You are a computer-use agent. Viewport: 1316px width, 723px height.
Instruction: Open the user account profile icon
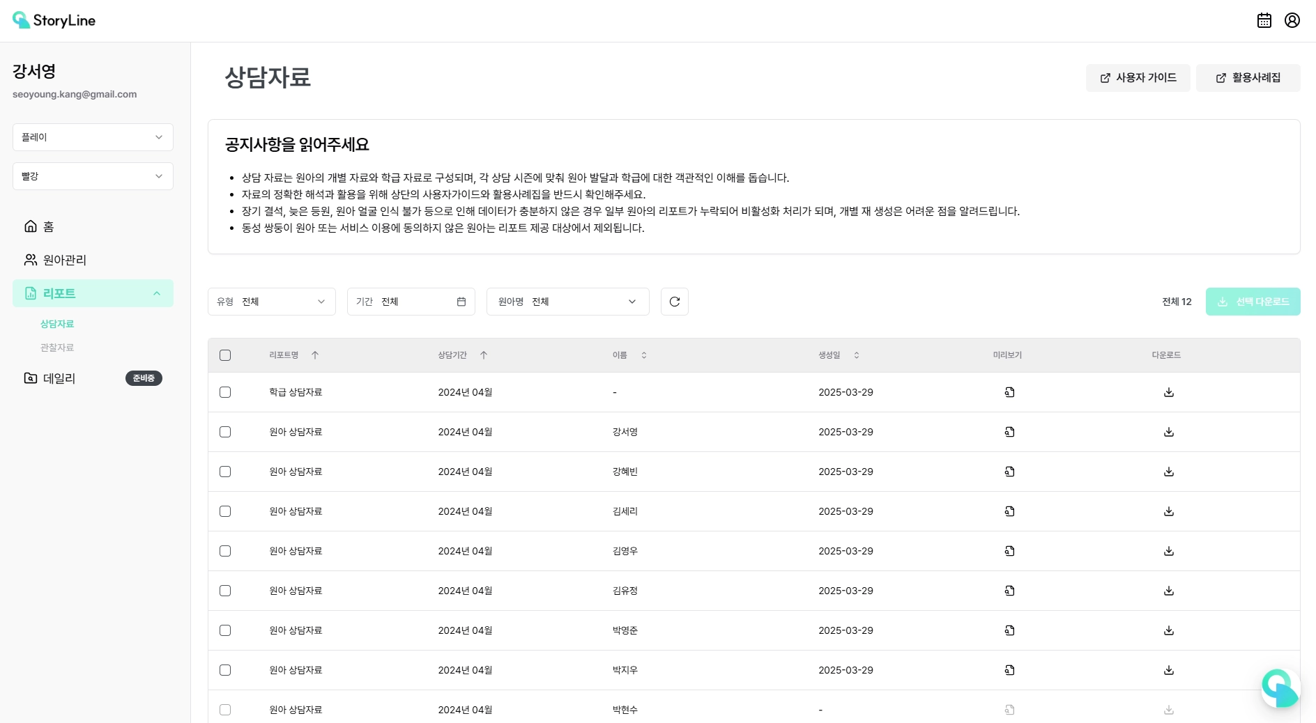tap(1292, 20)
